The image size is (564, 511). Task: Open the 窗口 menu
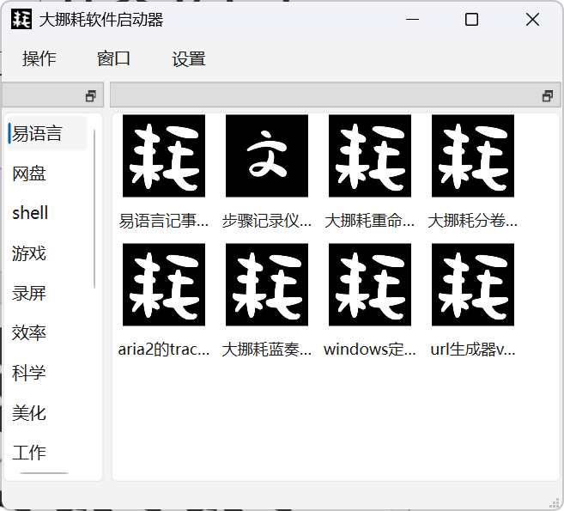coord(113,58)
